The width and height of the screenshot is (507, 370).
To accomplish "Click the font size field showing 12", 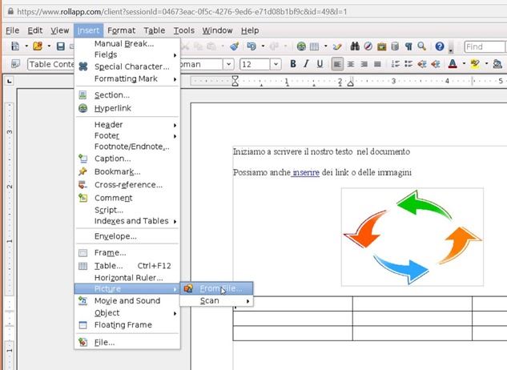I will pos(255,64).
